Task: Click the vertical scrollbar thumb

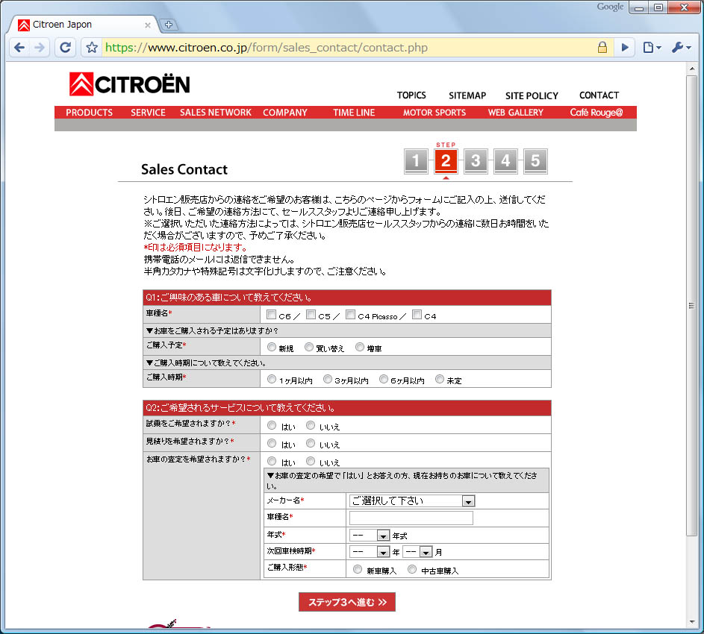Action: 691,305
